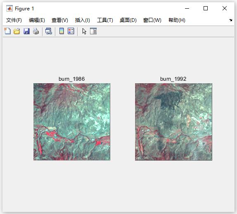Open the 文件(F) menu
This screenshot has height=214, width=237.
[x=14, y=20]
